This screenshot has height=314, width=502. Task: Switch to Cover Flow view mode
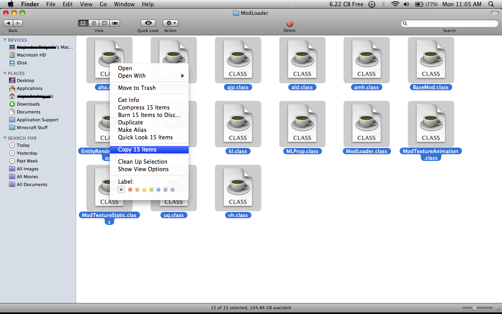point(115,23)
